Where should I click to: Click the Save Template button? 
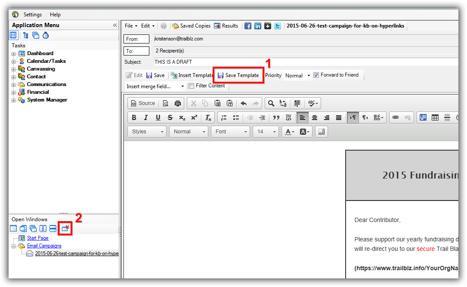coord(238,75)
